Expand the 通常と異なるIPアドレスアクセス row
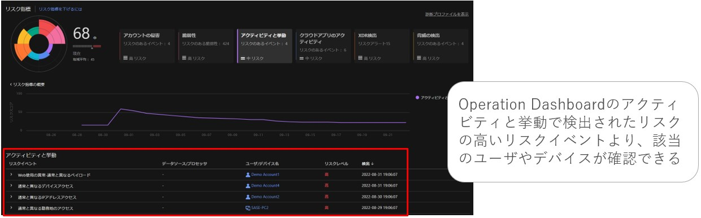Image resolution: width=701 pixels, height=218 pixels. coord(11,197)
